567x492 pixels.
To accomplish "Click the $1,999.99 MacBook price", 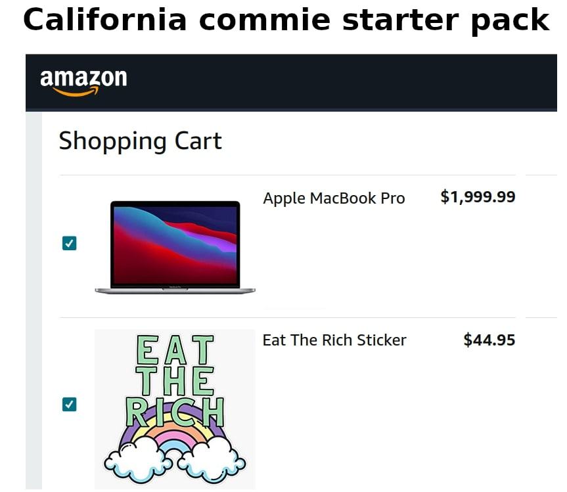I will pos(478,197).
